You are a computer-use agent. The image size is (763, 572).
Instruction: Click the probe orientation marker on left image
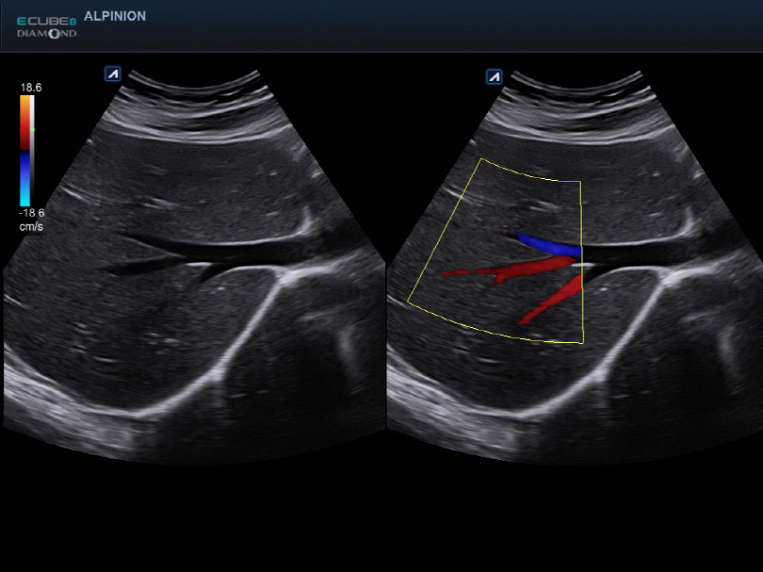coord(111,73)
